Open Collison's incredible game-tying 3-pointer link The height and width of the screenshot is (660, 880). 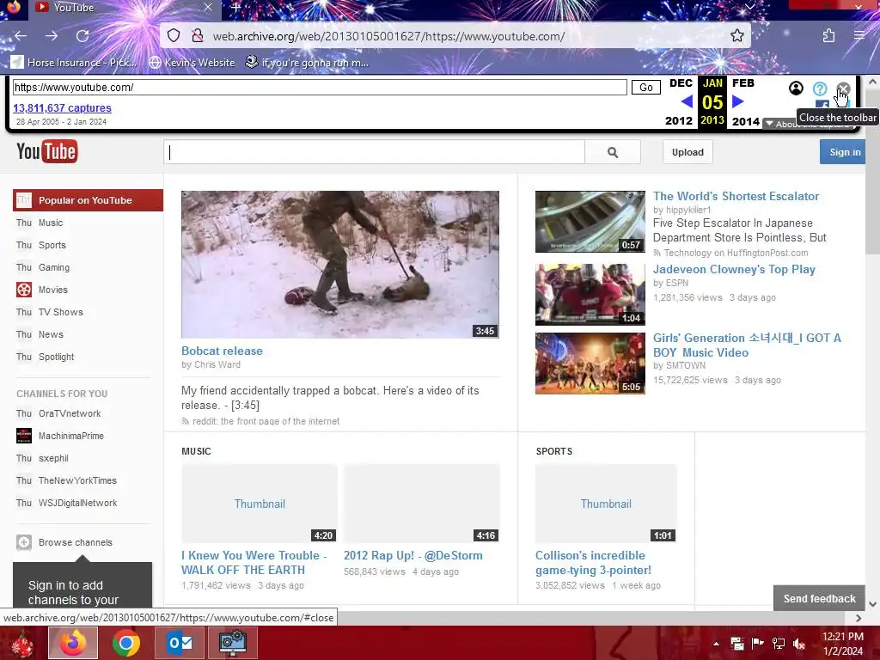pyautogui.click(x=593, y=562)
